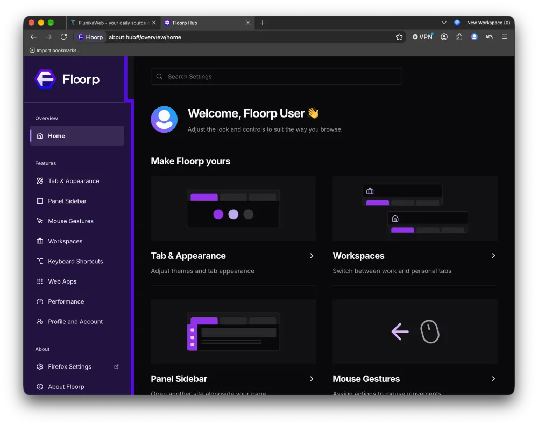Go back with the toolbar back arrow
The image size is (538, 426).
click(33, 37)
